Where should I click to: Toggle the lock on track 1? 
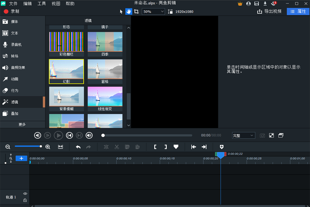(x=25, y=200)
